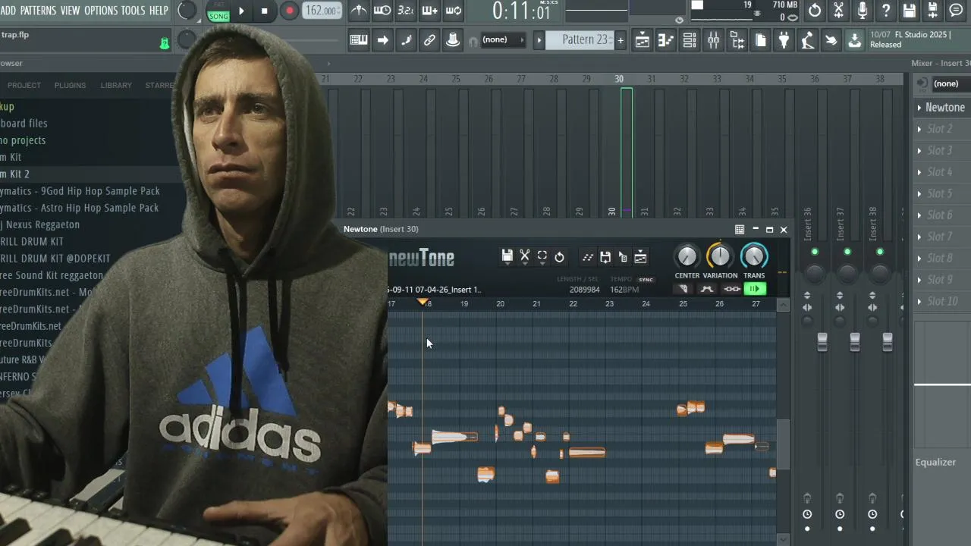Open the Mixer view icon

pos(713,40)
